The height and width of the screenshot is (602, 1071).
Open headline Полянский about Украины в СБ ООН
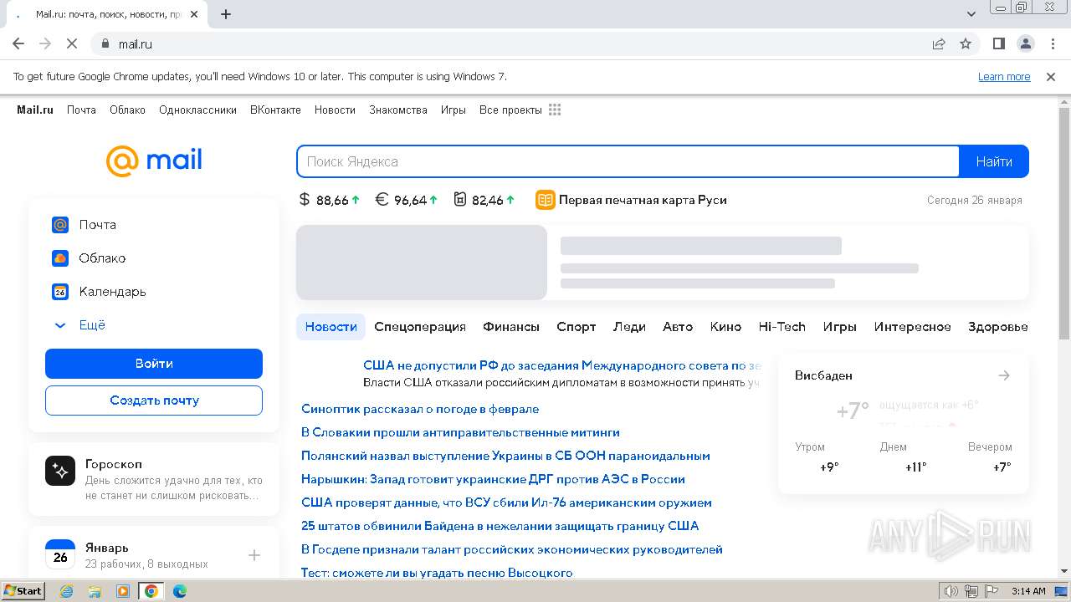505,456
